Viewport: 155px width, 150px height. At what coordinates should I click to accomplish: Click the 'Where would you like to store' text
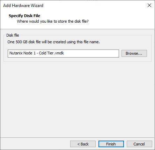coord(53,21)
